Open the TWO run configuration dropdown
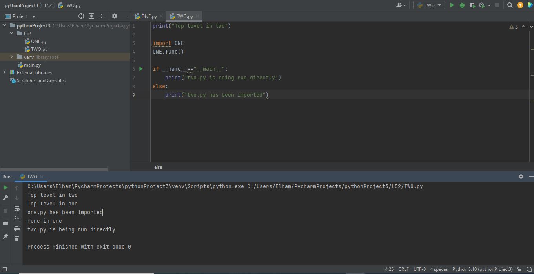 429,5
